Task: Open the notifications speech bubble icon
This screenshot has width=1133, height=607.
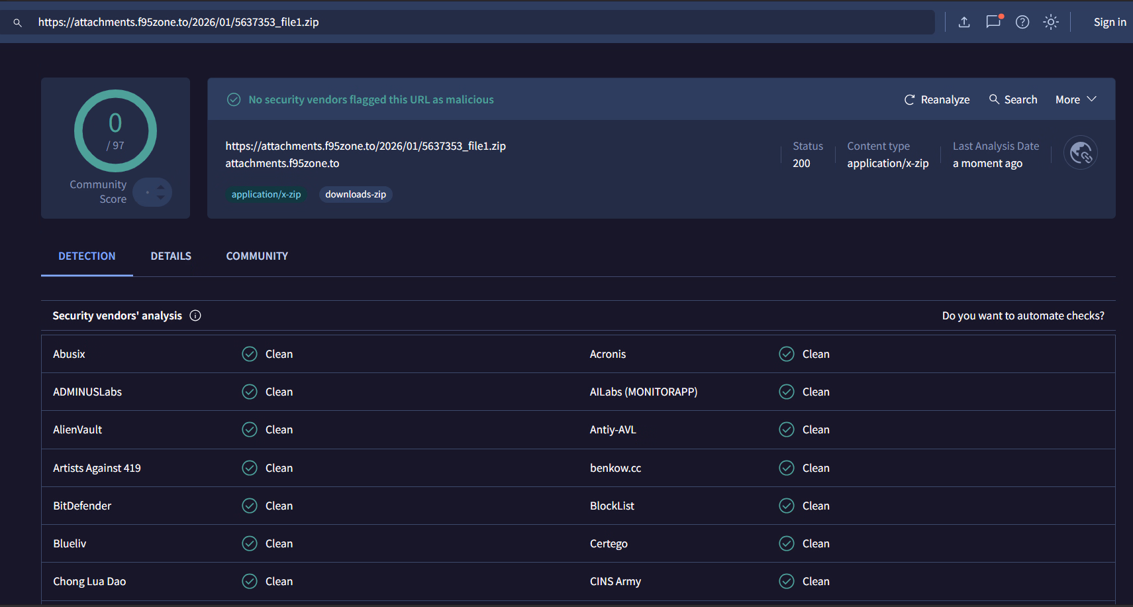Action: click(x=993, y=22)
